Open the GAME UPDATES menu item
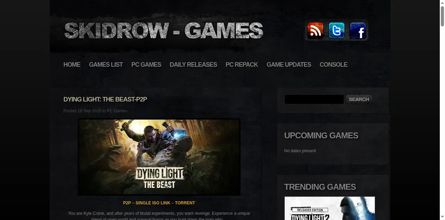Image resolution: width=445 pixels, height=220 pixels. (x=289, y=65)
